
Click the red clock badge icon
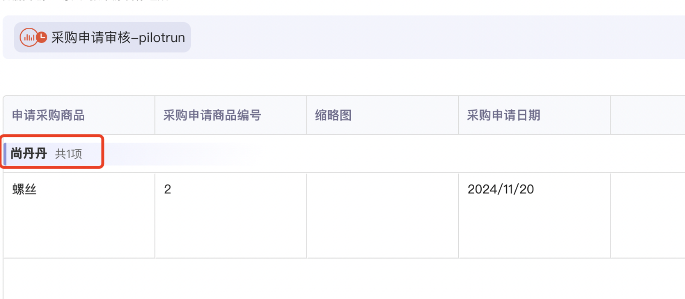[x=42, y=37]
